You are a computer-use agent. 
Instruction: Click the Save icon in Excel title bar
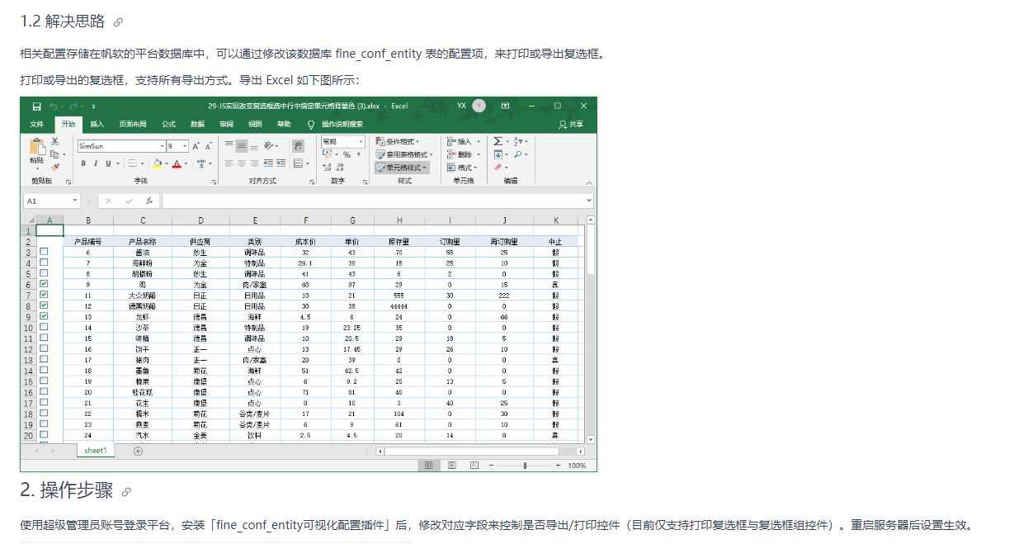[36, 106]
